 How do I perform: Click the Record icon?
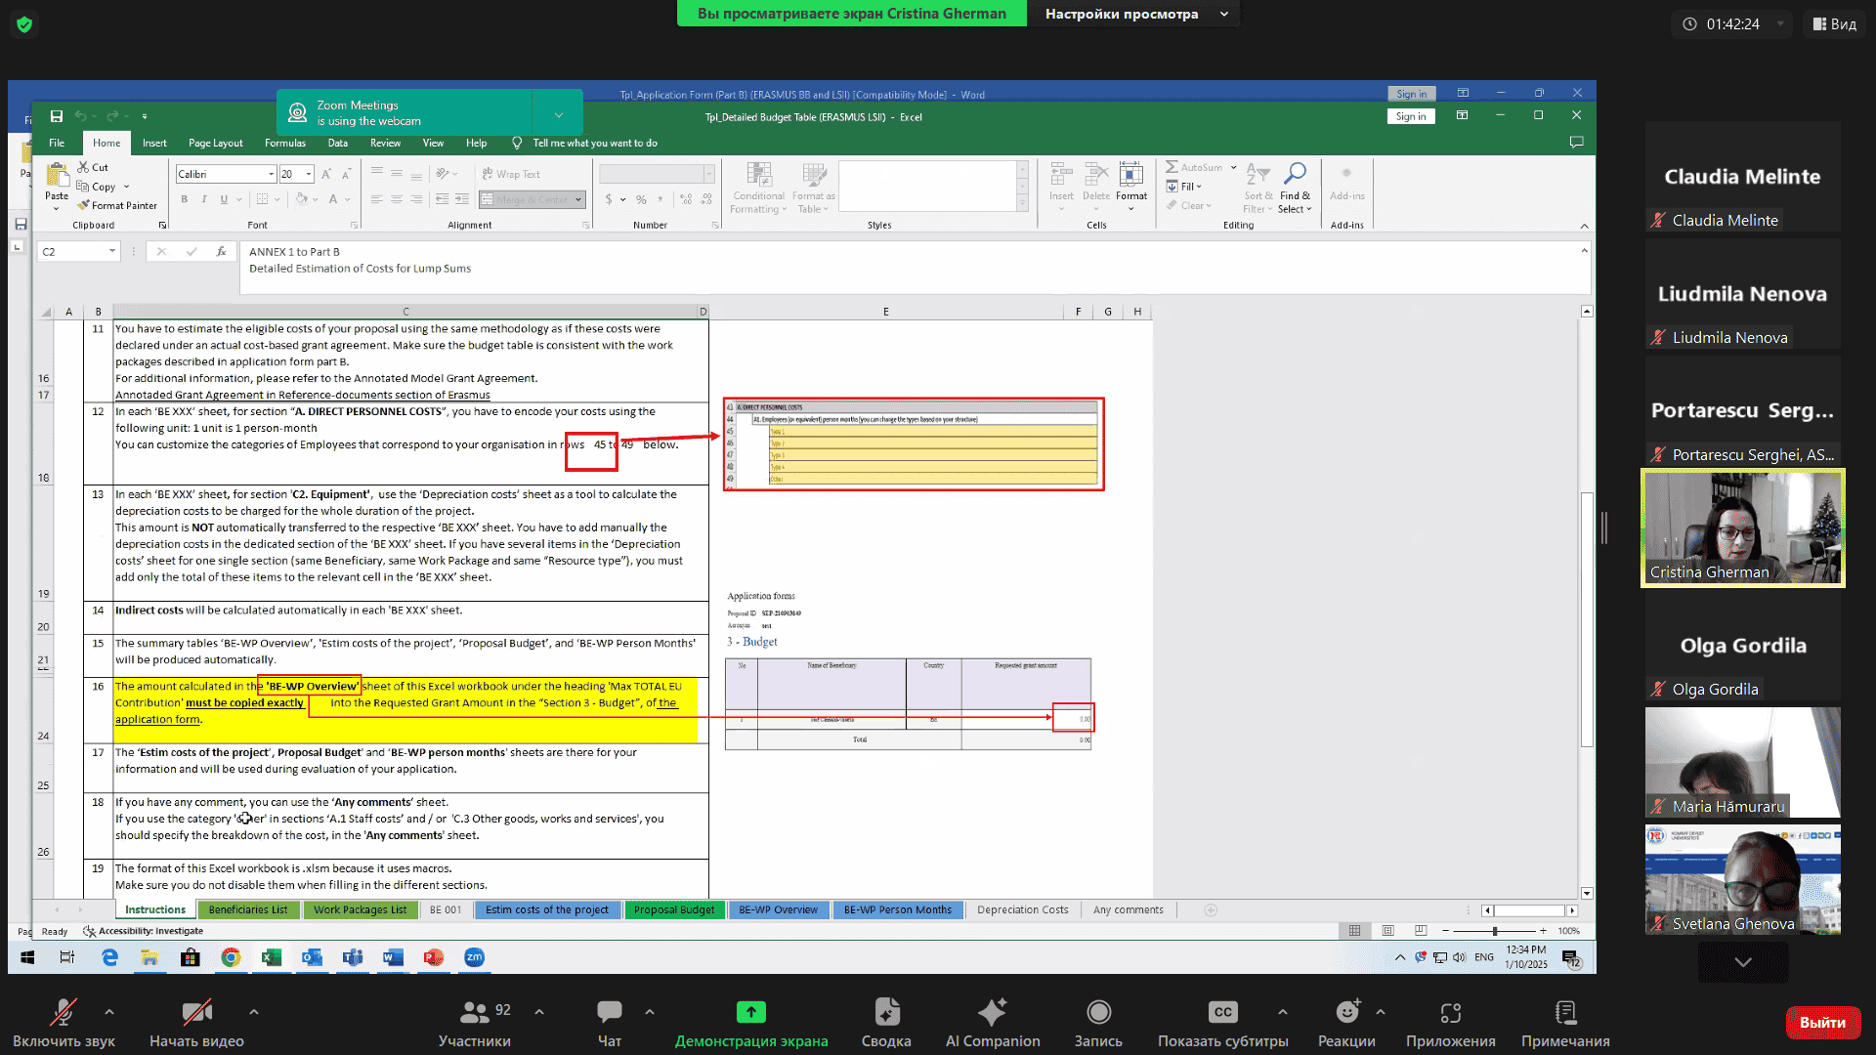coord(1098,1013)
